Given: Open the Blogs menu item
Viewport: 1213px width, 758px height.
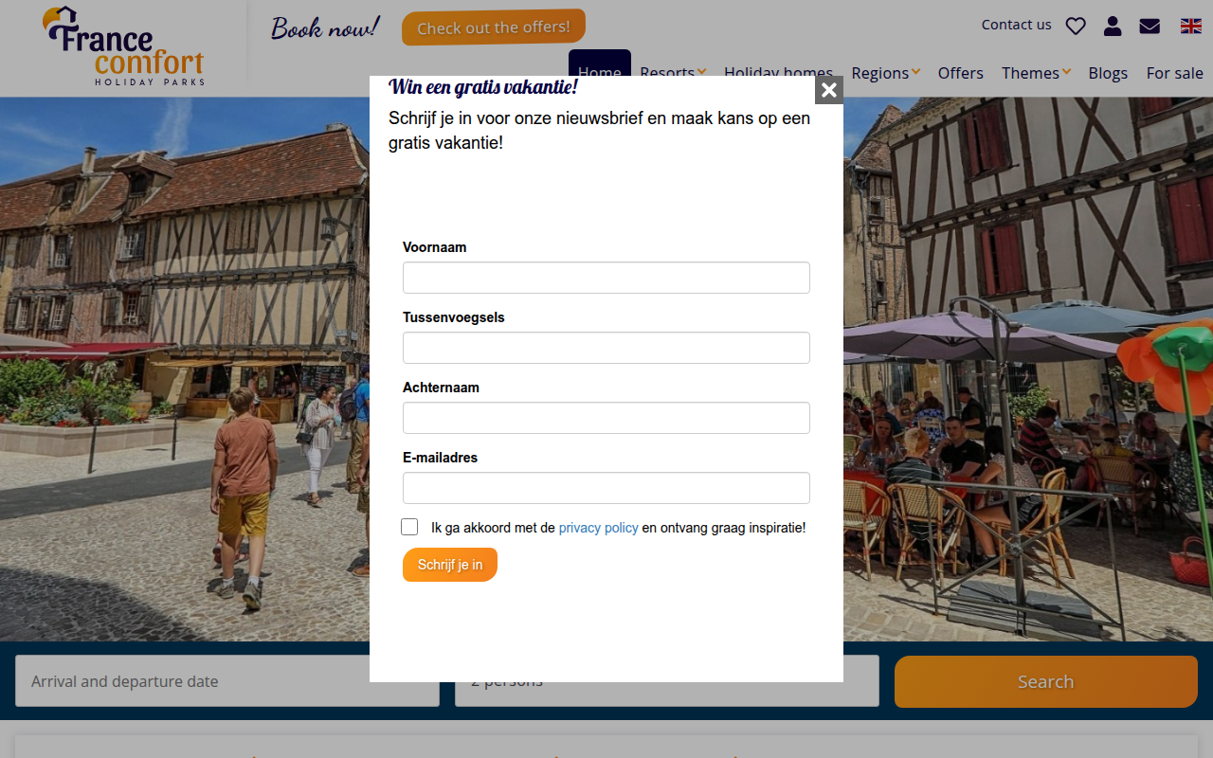Looking at the screenshot, I should pos(1108,73).
